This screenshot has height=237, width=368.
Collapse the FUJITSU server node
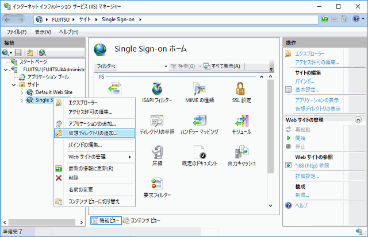click(6, 69)
